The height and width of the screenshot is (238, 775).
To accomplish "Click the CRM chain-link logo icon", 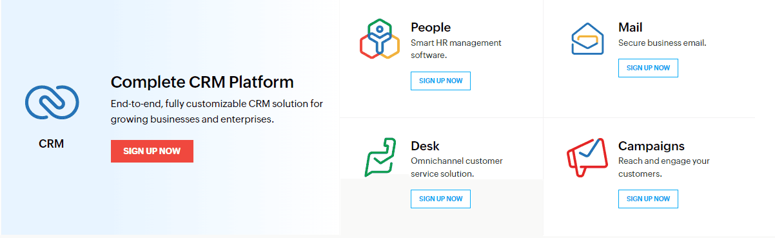I will click(x=52, y=102).
